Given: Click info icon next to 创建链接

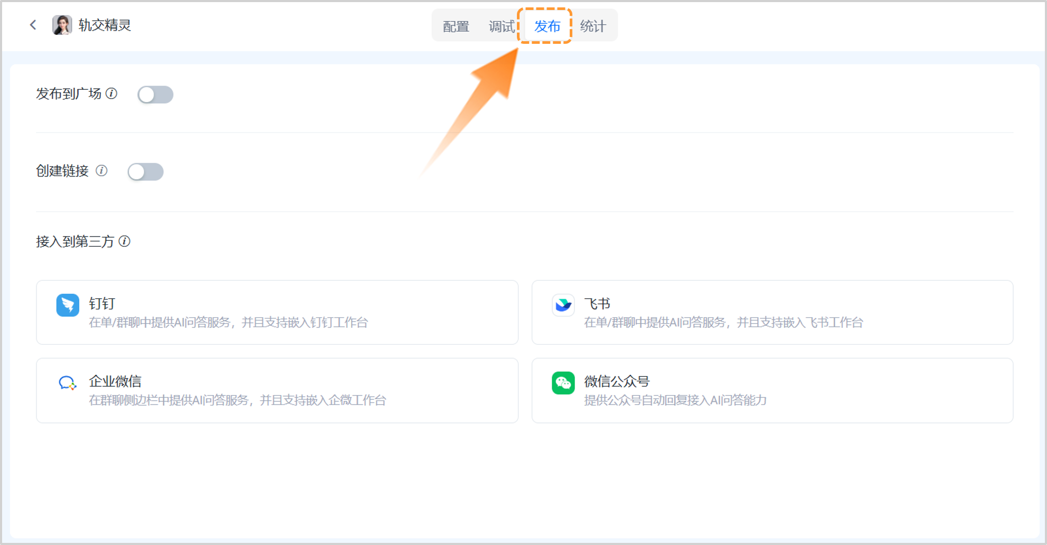Looking at the screenshot, I should point(101,171).
